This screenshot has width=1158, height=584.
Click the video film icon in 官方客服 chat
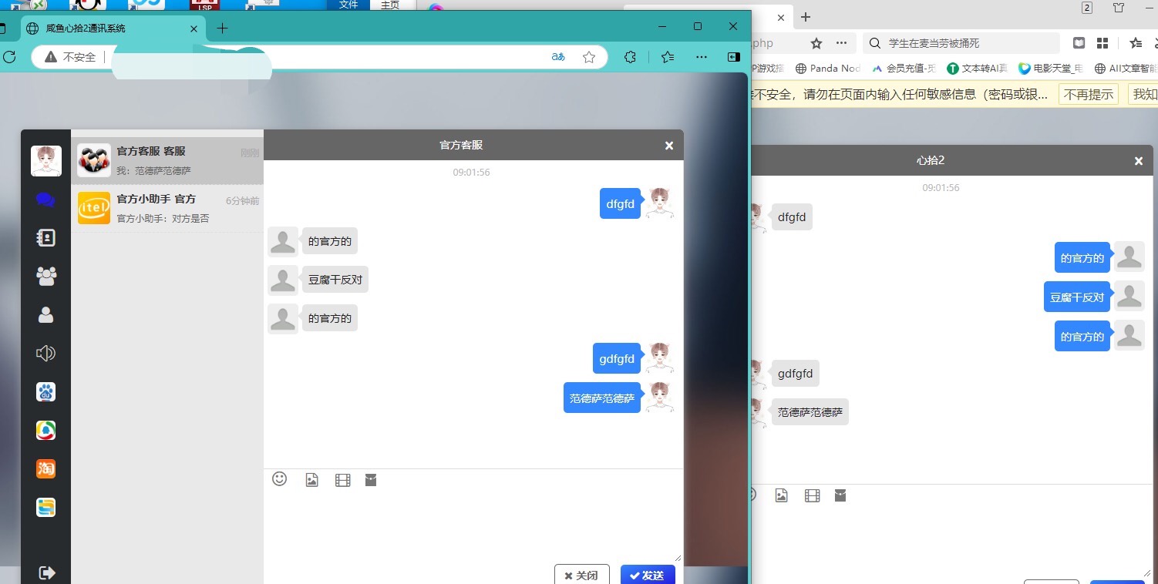[x=343, y=481]
